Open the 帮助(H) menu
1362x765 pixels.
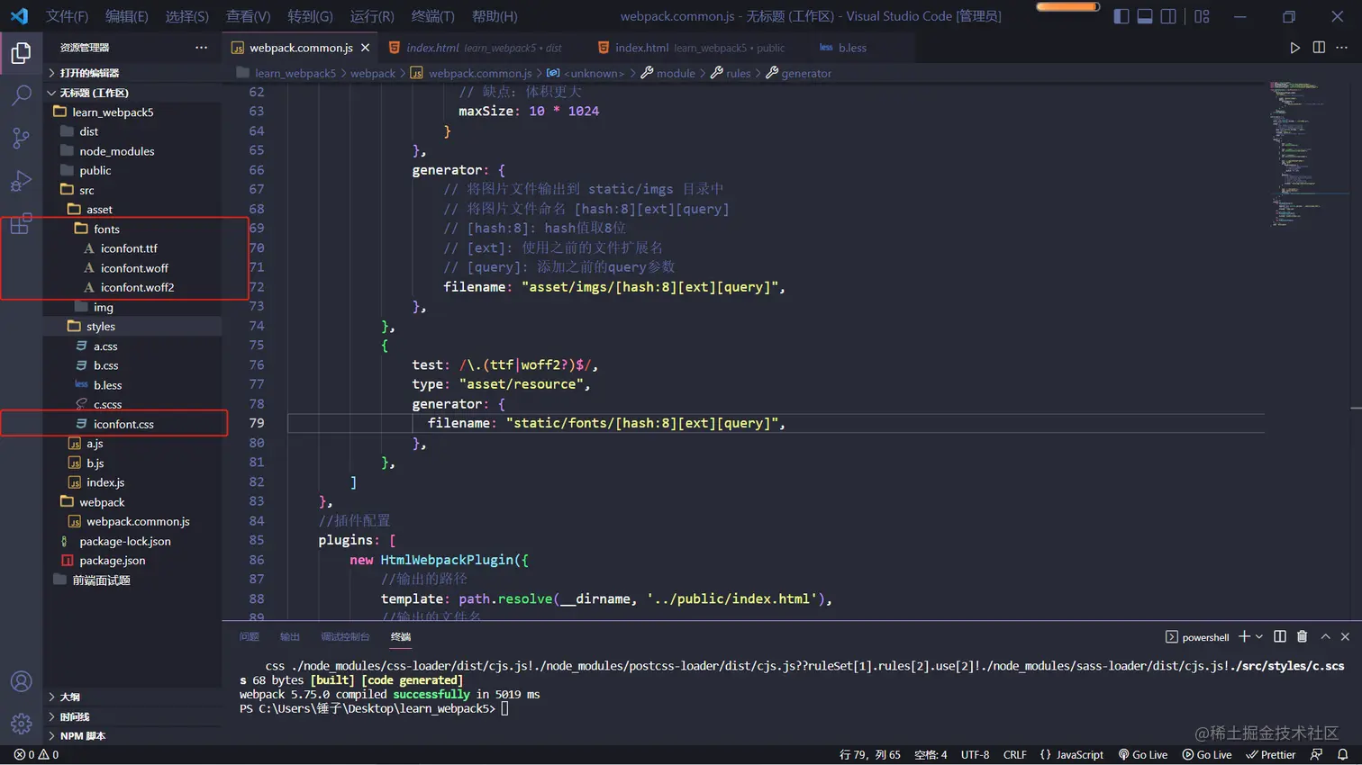point(495,16)
